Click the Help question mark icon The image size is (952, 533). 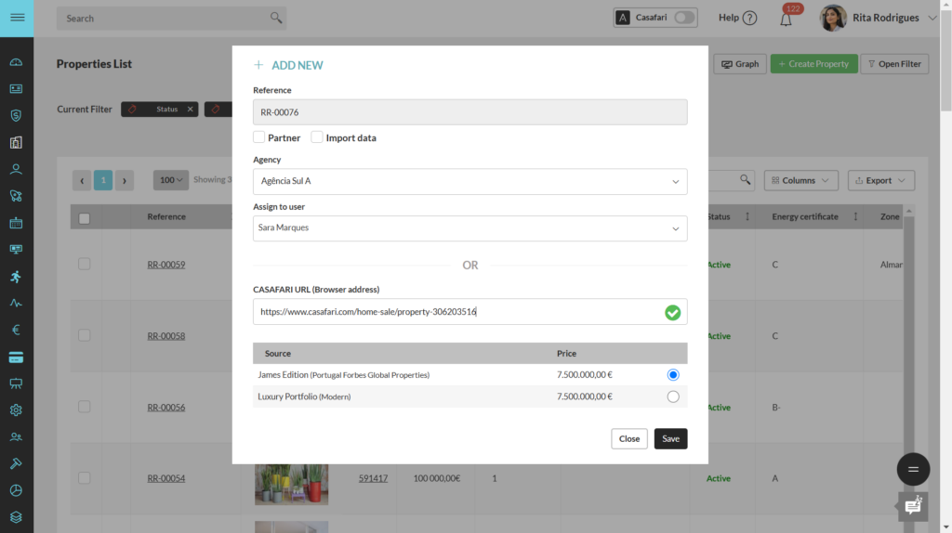(x=749, y=19)
